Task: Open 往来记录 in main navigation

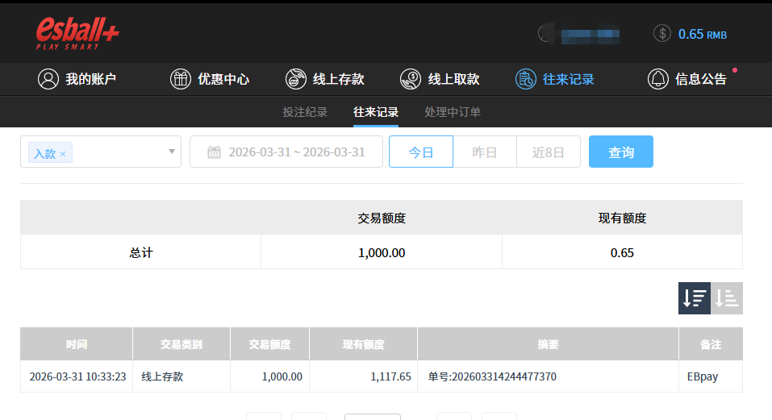Action: pyautogui.click(x=555, y=79)
